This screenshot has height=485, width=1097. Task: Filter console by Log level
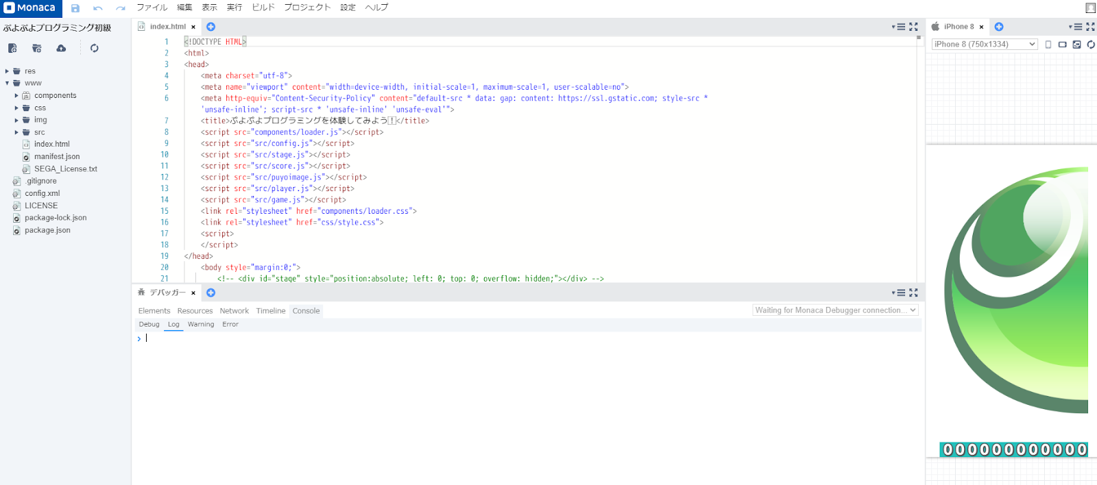(x=173, y=325)
